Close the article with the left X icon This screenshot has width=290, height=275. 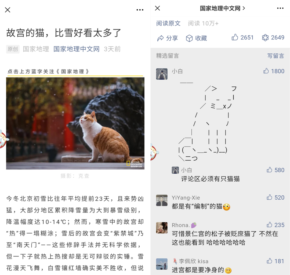click(x=8, y=10)
